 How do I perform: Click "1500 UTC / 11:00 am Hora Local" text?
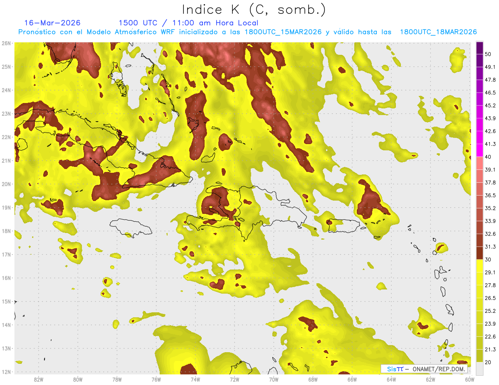[x=188, y=23]
